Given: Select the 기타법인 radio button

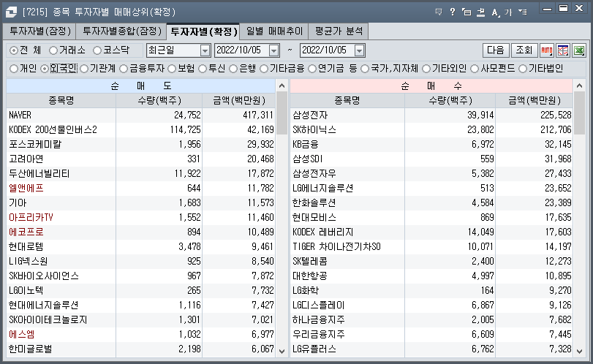Looking at the screenshot, I should pyautogui.click(x=523, y=69).
